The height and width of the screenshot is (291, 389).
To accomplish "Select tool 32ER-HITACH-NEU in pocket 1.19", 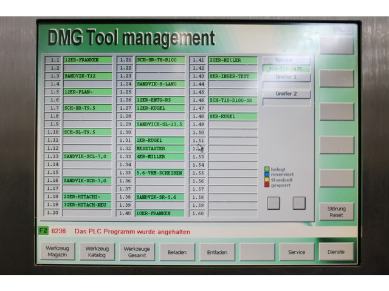I will click(87, 205).
